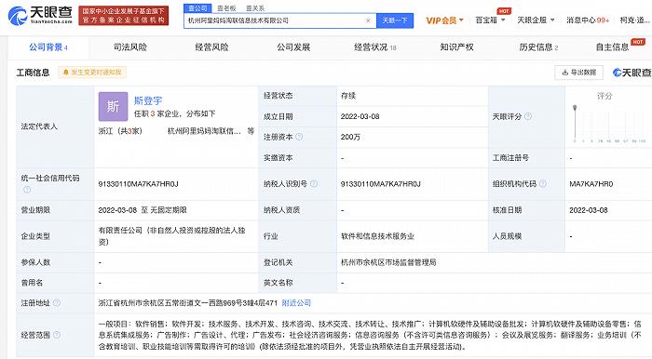652x359 pixels.
Task: Click the 发生变更时通知我 alert button
Action: 92,73
